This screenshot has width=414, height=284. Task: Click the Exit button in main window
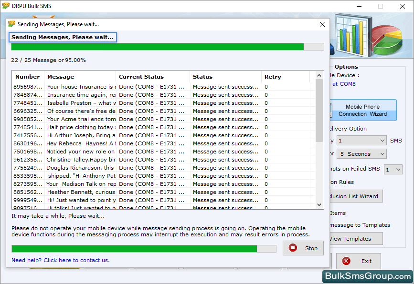(x=358, y=261)
